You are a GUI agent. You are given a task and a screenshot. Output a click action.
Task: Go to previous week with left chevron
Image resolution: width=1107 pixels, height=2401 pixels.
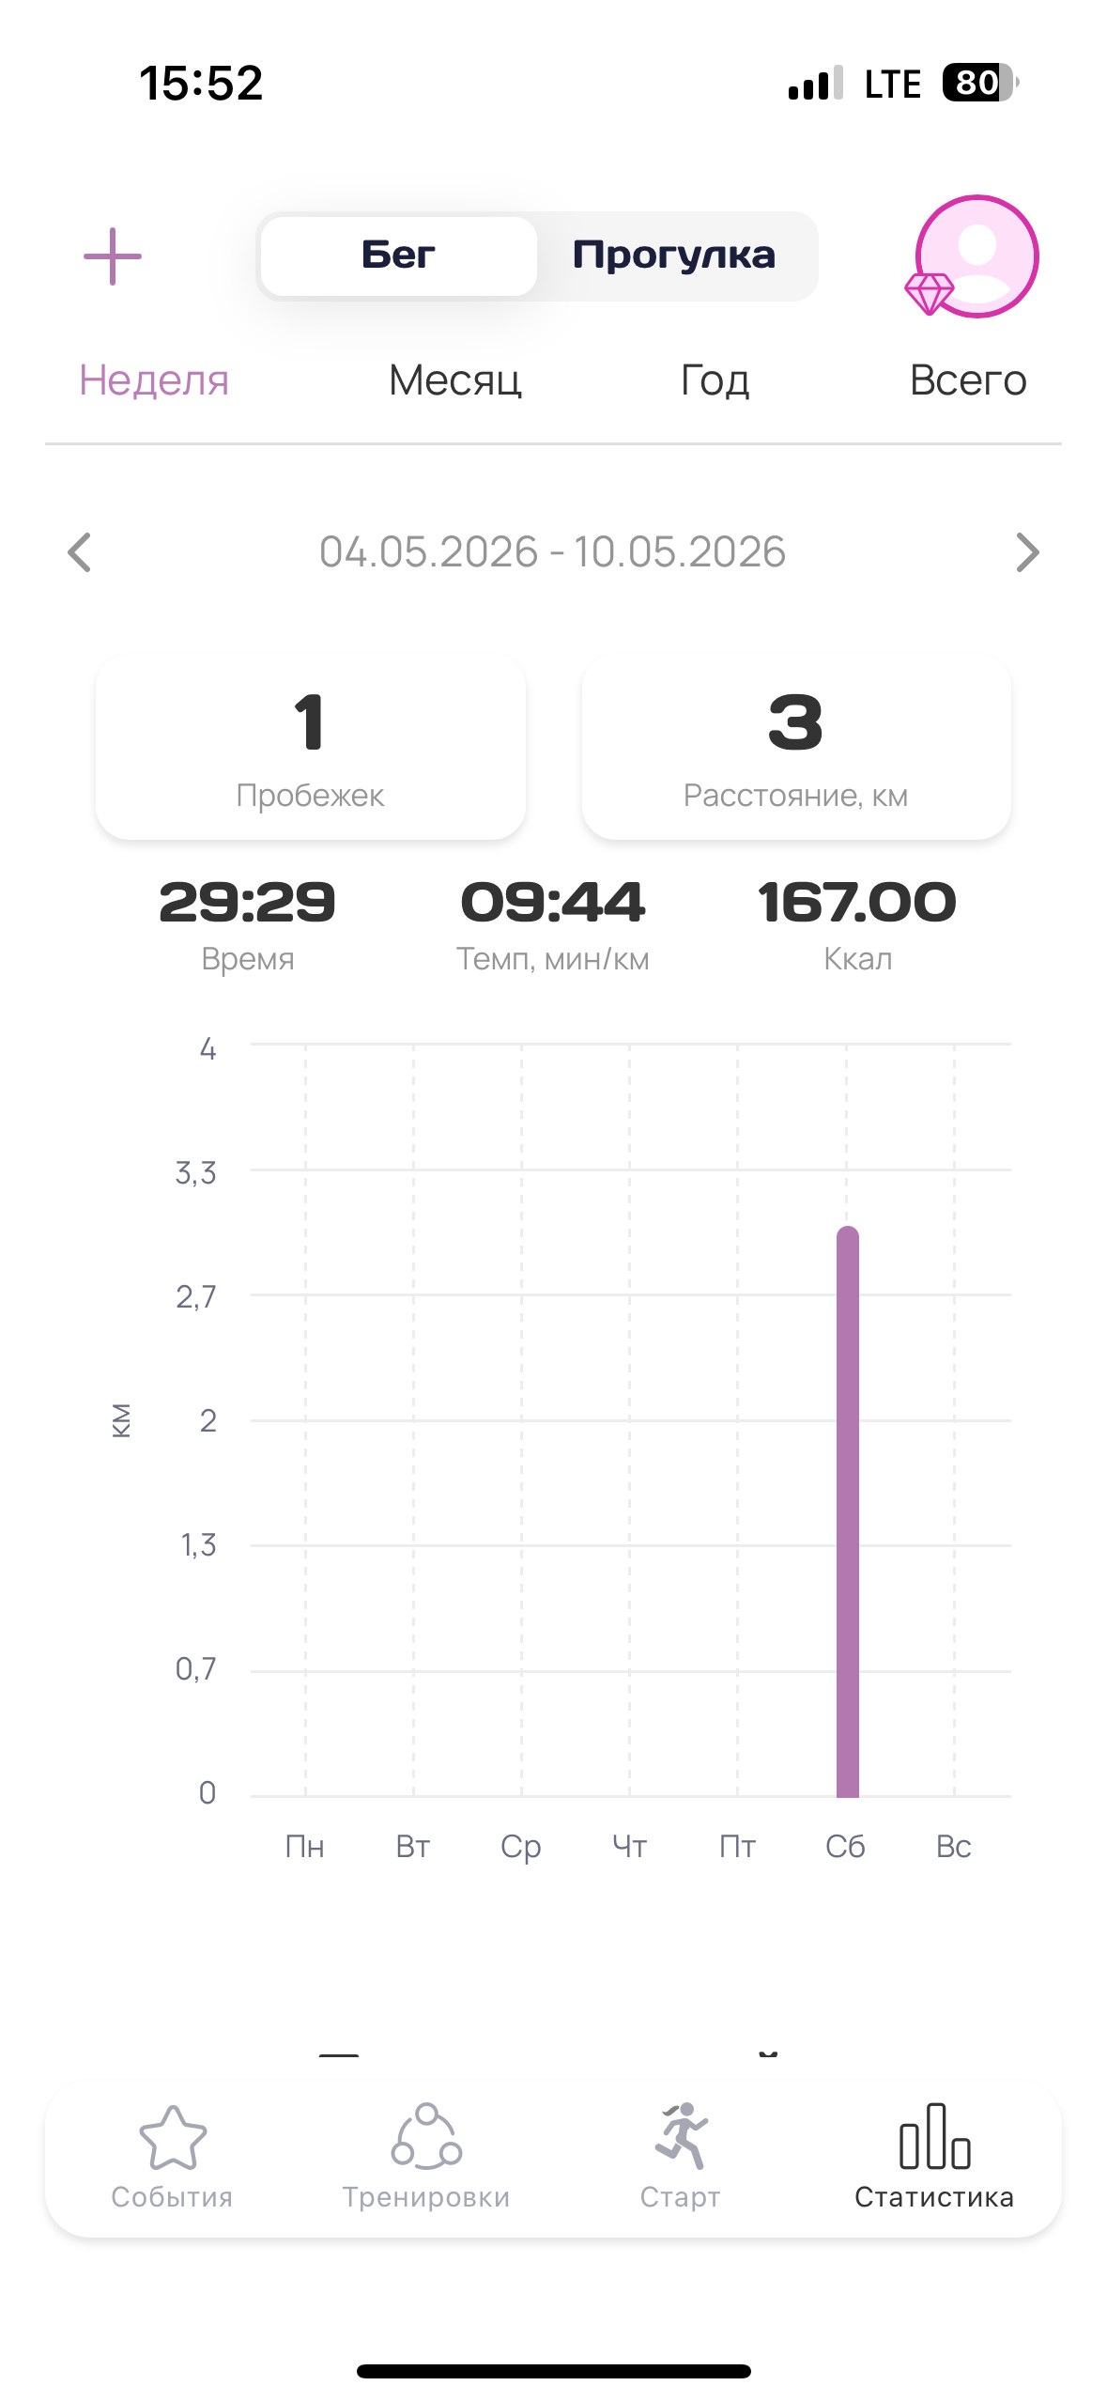click(80, 552)
